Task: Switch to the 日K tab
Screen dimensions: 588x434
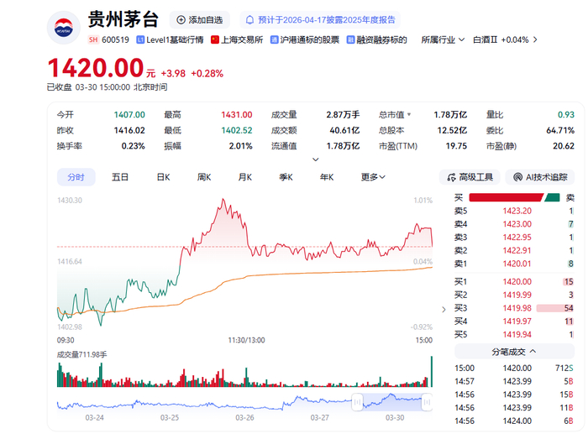Action: point(164,177)
